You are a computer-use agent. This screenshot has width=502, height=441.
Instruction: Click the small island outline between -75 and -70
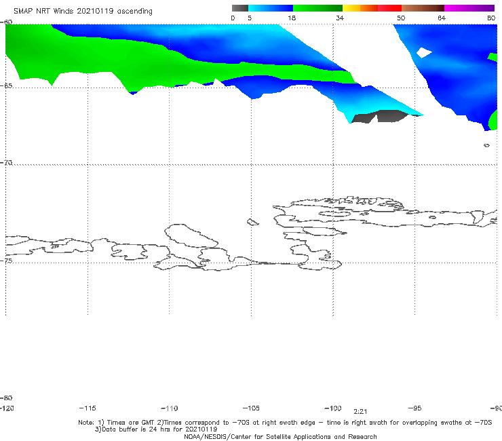coord(252,222)
